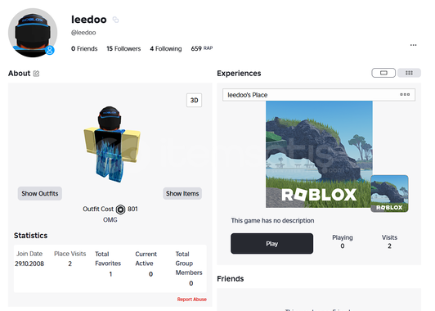Expand leedoo's Place options dots

[405, 95]
